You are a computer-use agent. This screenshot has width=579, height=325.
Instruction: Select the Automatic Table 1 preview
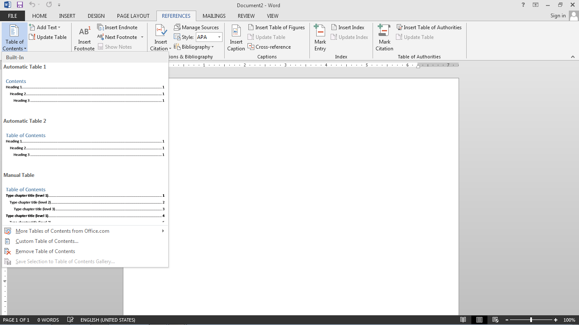click(85, 89)
